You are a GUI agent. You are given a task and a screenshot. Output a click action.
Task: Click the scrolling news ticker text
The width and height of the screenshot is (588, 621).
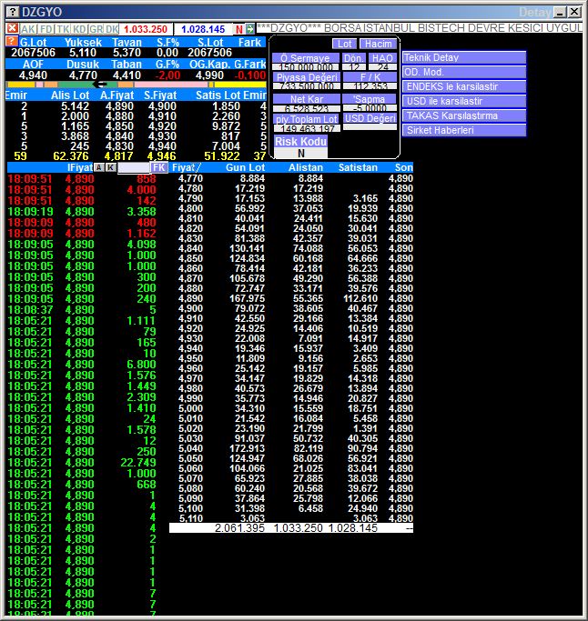pos(420,28)
